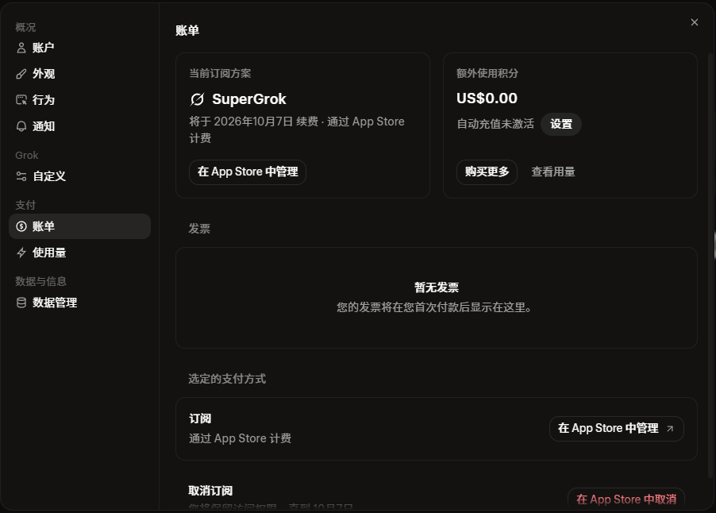716x513 pixels.
Task: Click the 购买更多 button
Action: (487, 172)
